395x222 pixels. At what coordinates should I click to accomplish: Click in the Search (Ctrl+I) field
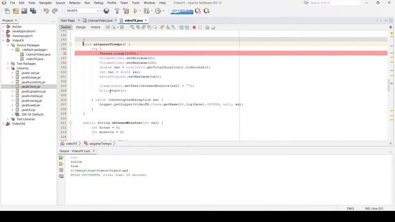click(x=335, y=2)
